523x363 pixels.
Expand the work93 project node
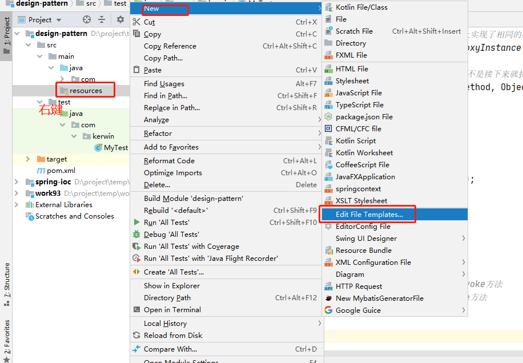[x=17, y=193]
